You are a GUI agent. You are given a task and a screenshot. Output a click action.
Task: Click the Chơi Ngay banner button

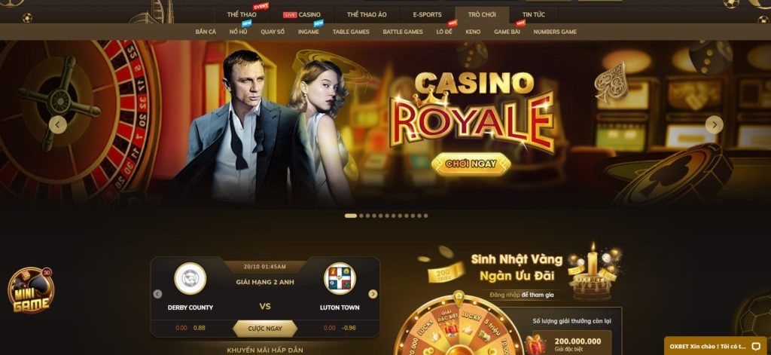click(x=471, y=164)
